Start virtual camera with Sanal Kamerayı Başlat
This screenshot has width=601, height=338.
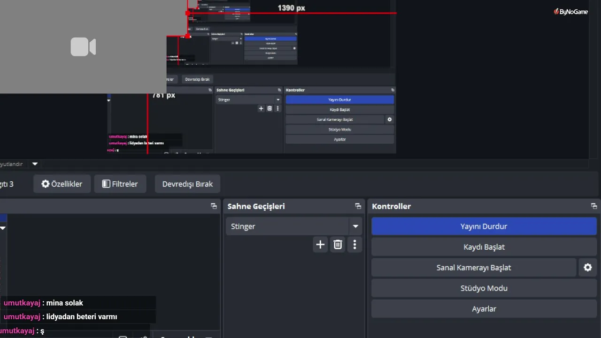474,268
